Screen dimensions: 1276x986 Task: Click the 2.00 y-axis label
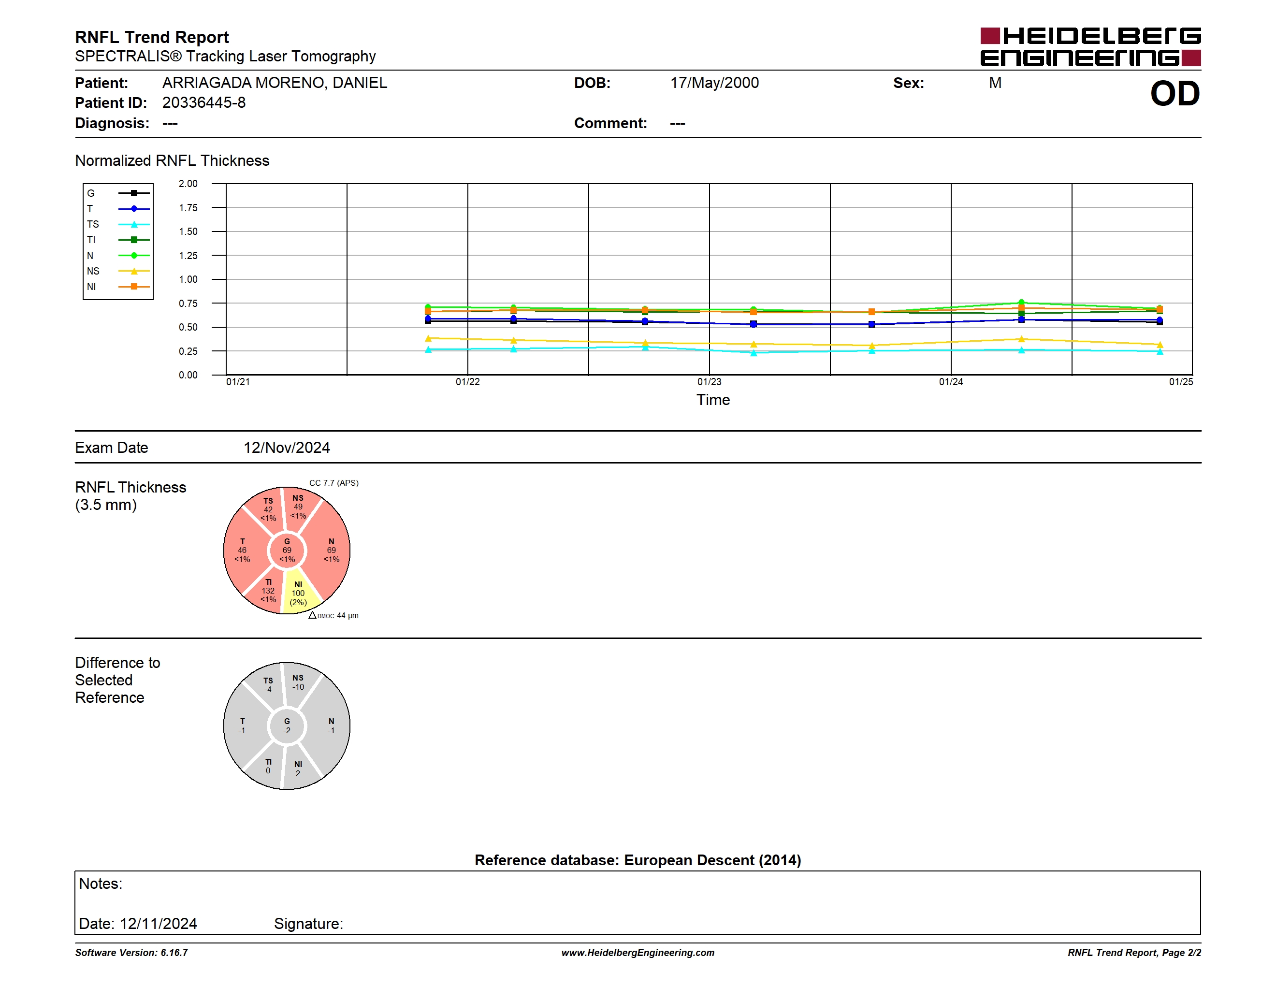188,183
